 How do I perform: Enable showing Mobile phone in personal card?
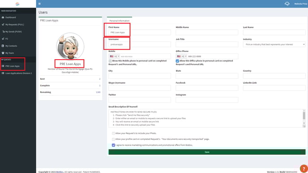coord(110,61)
